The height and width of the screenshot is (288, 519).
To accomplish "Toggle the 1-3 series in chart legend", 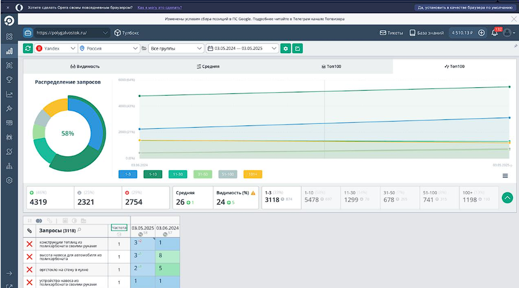I will (x=128, y=174).
